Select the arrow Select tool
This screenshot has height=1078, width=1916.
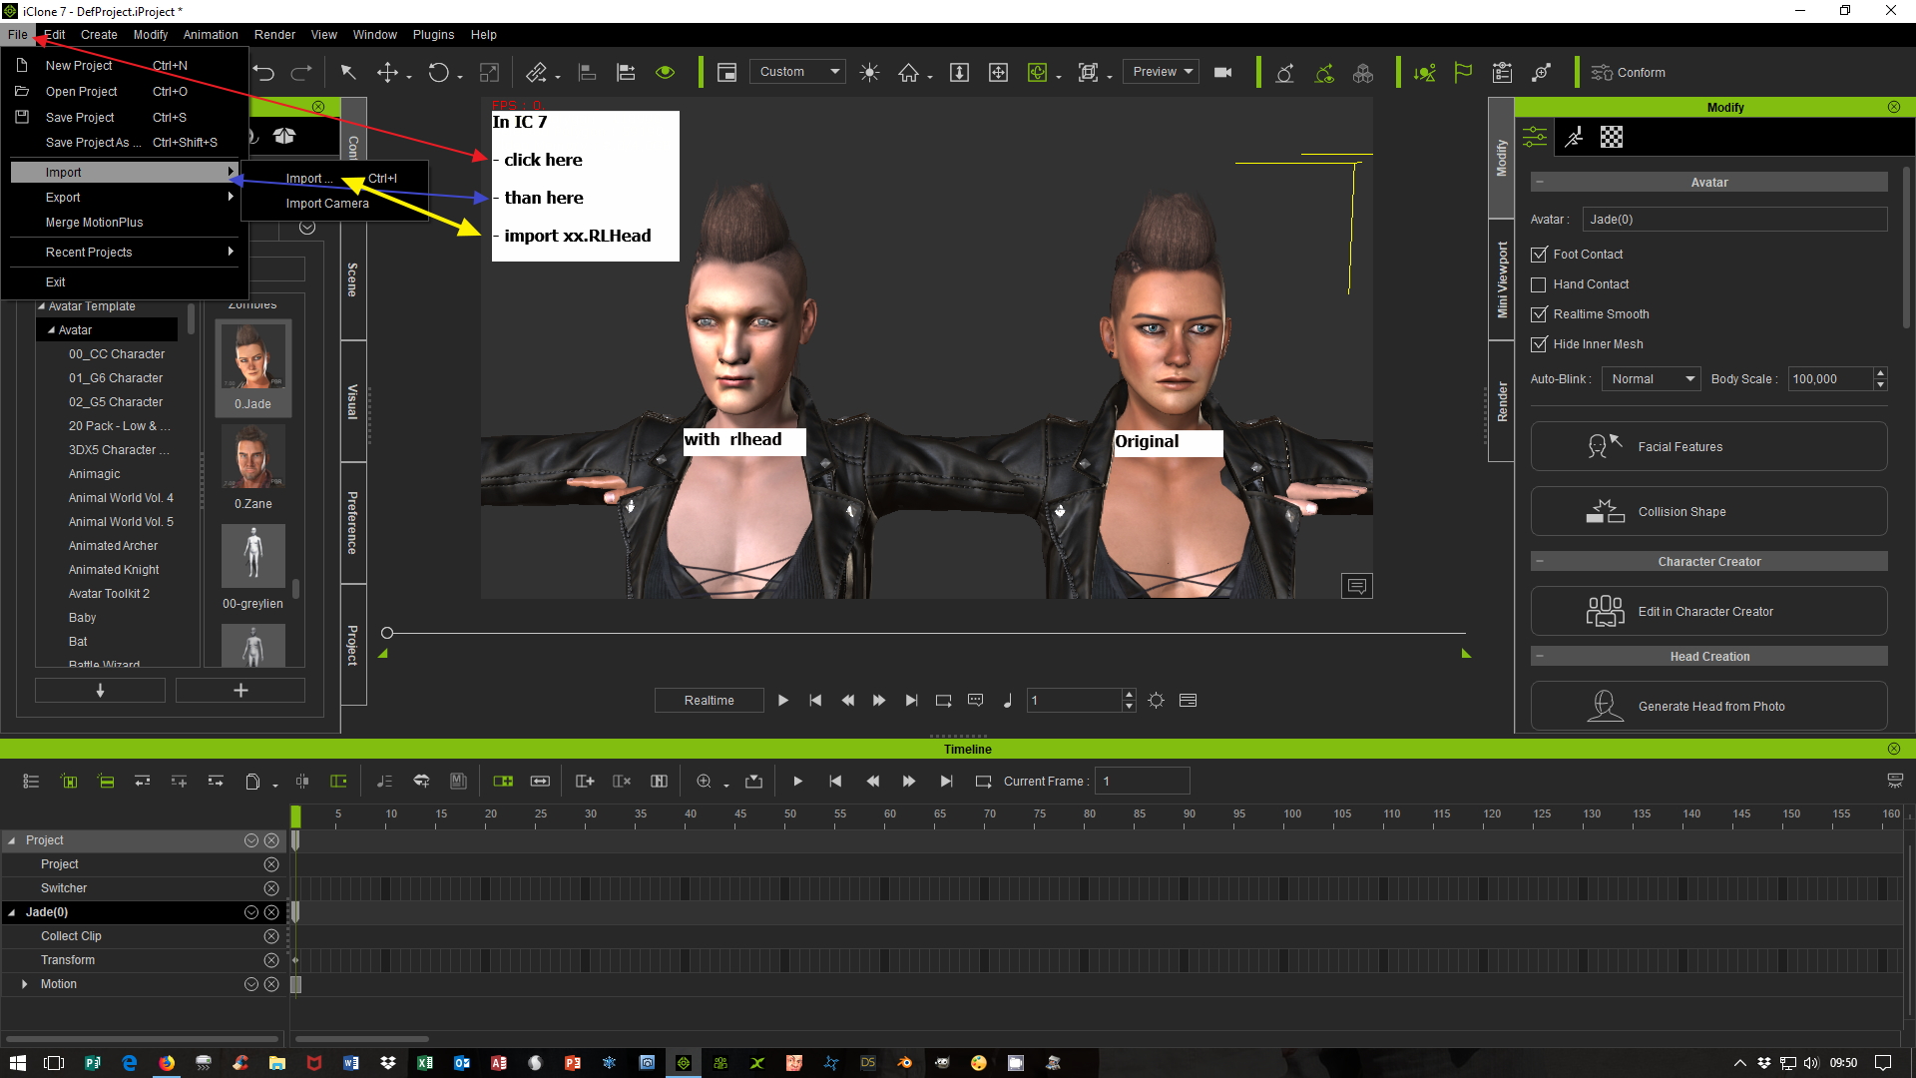coord(348,72)
